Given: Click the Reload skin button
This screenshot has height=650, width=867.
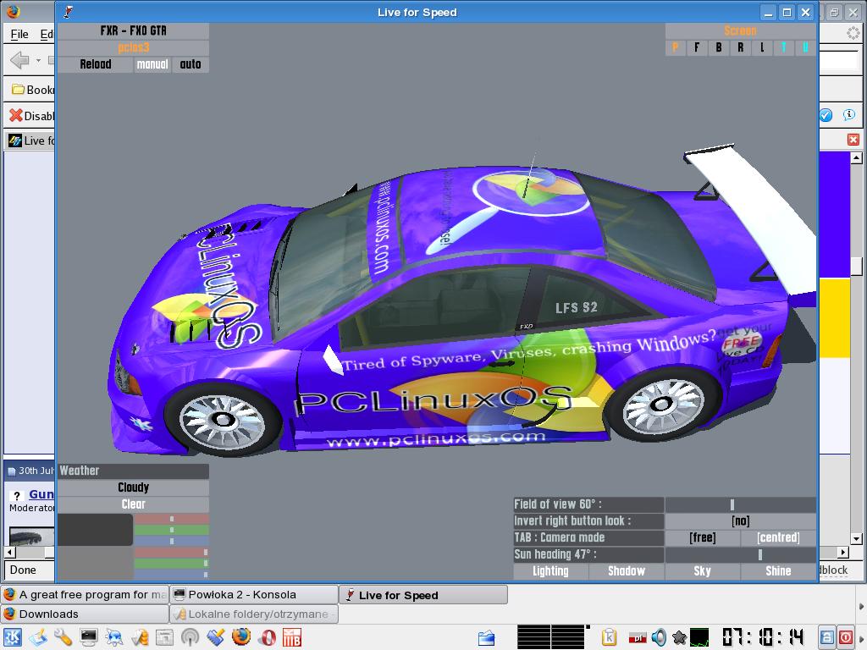Looking at the screenshot, I should click(95, 64).
